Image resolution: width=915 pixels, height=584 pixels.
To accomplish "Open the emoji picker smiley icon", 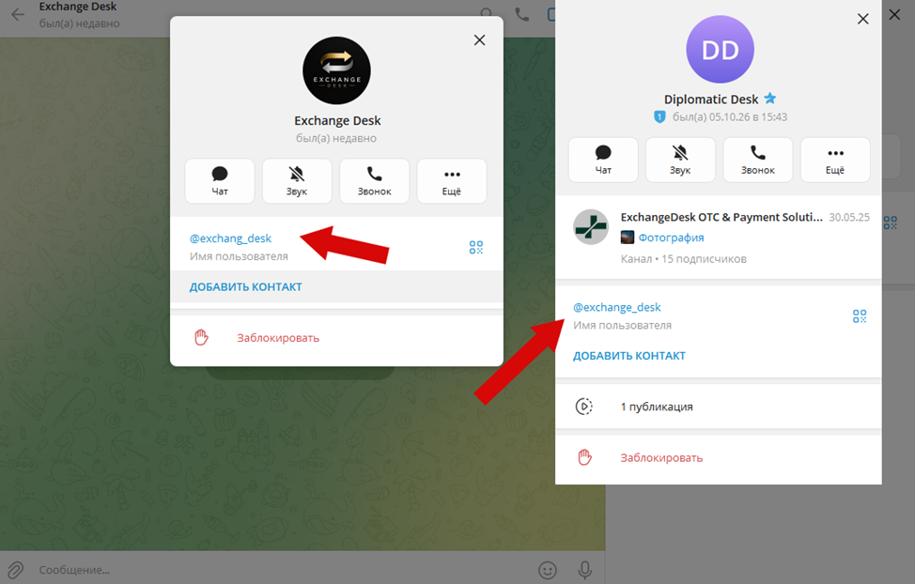I will click(x=548, y=569).
